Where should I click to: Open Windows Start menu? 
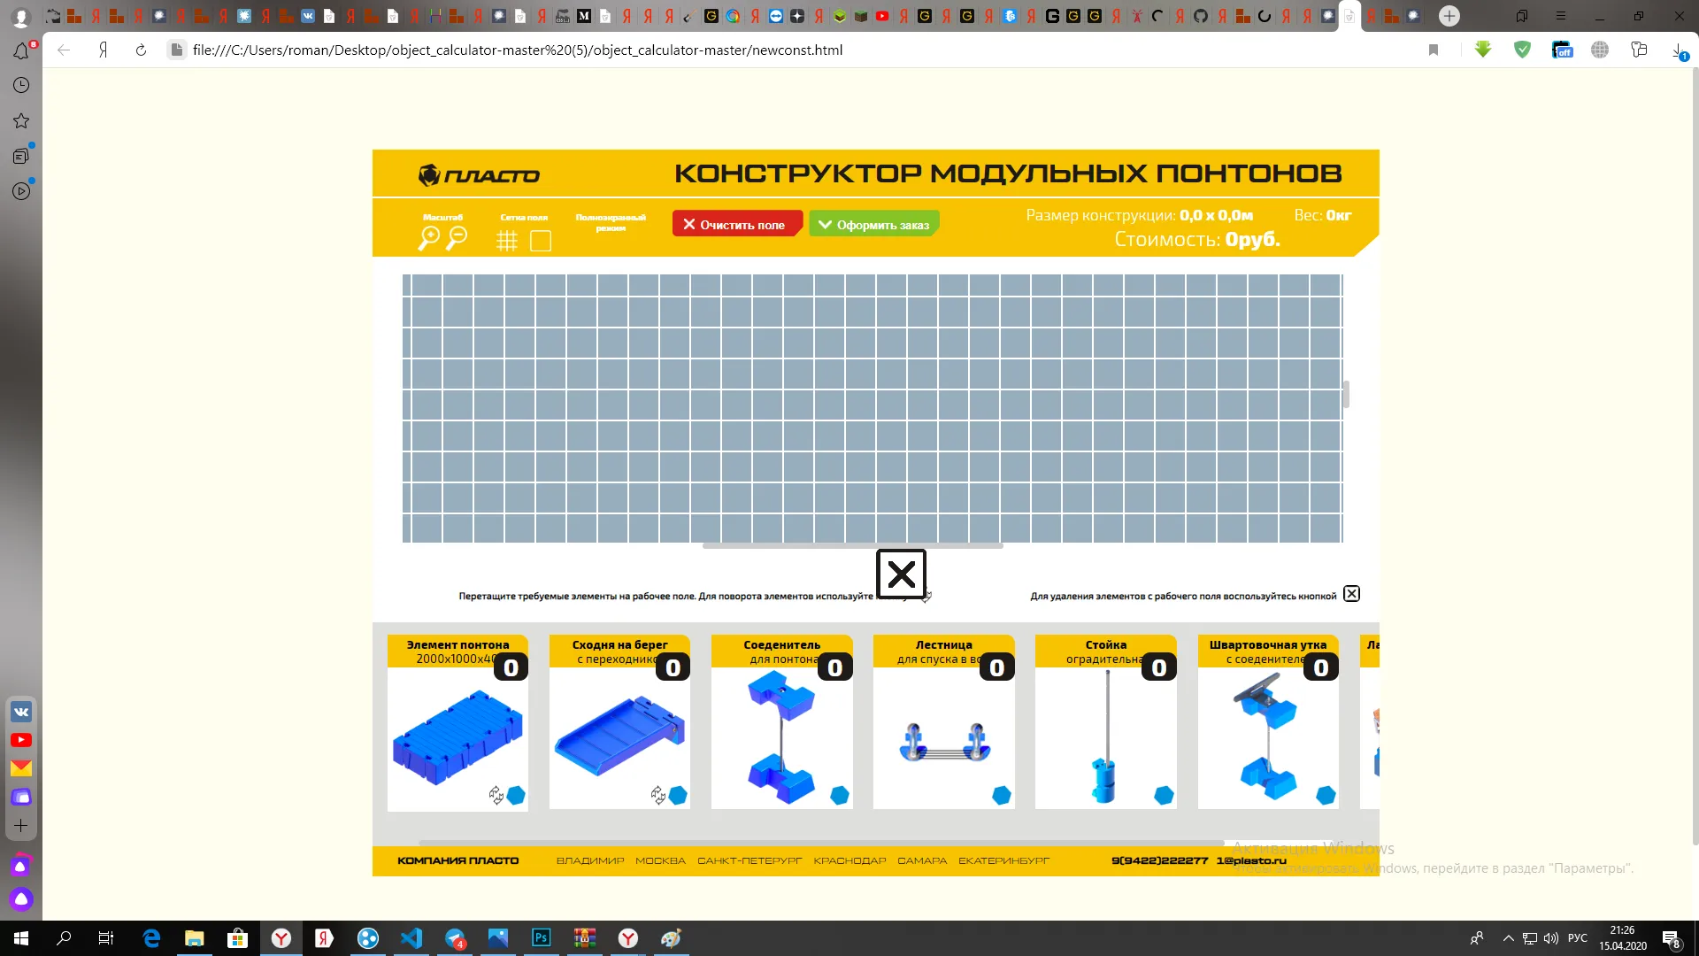(21, 938)
